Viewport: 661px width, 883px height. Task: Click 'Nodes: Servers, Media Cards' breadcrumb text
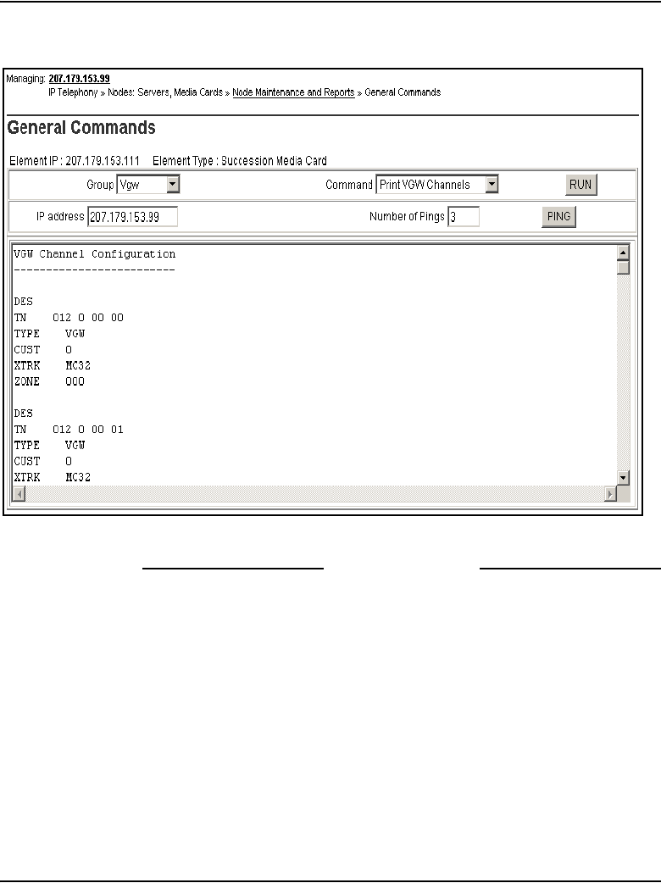pos(165,92)
